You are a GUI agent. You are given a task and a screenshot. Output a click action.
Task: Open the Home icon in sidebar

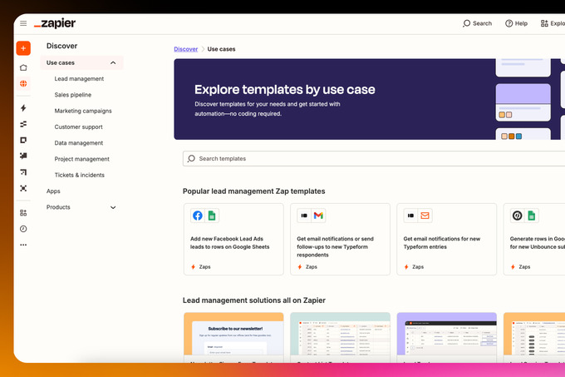click(23, 67)
